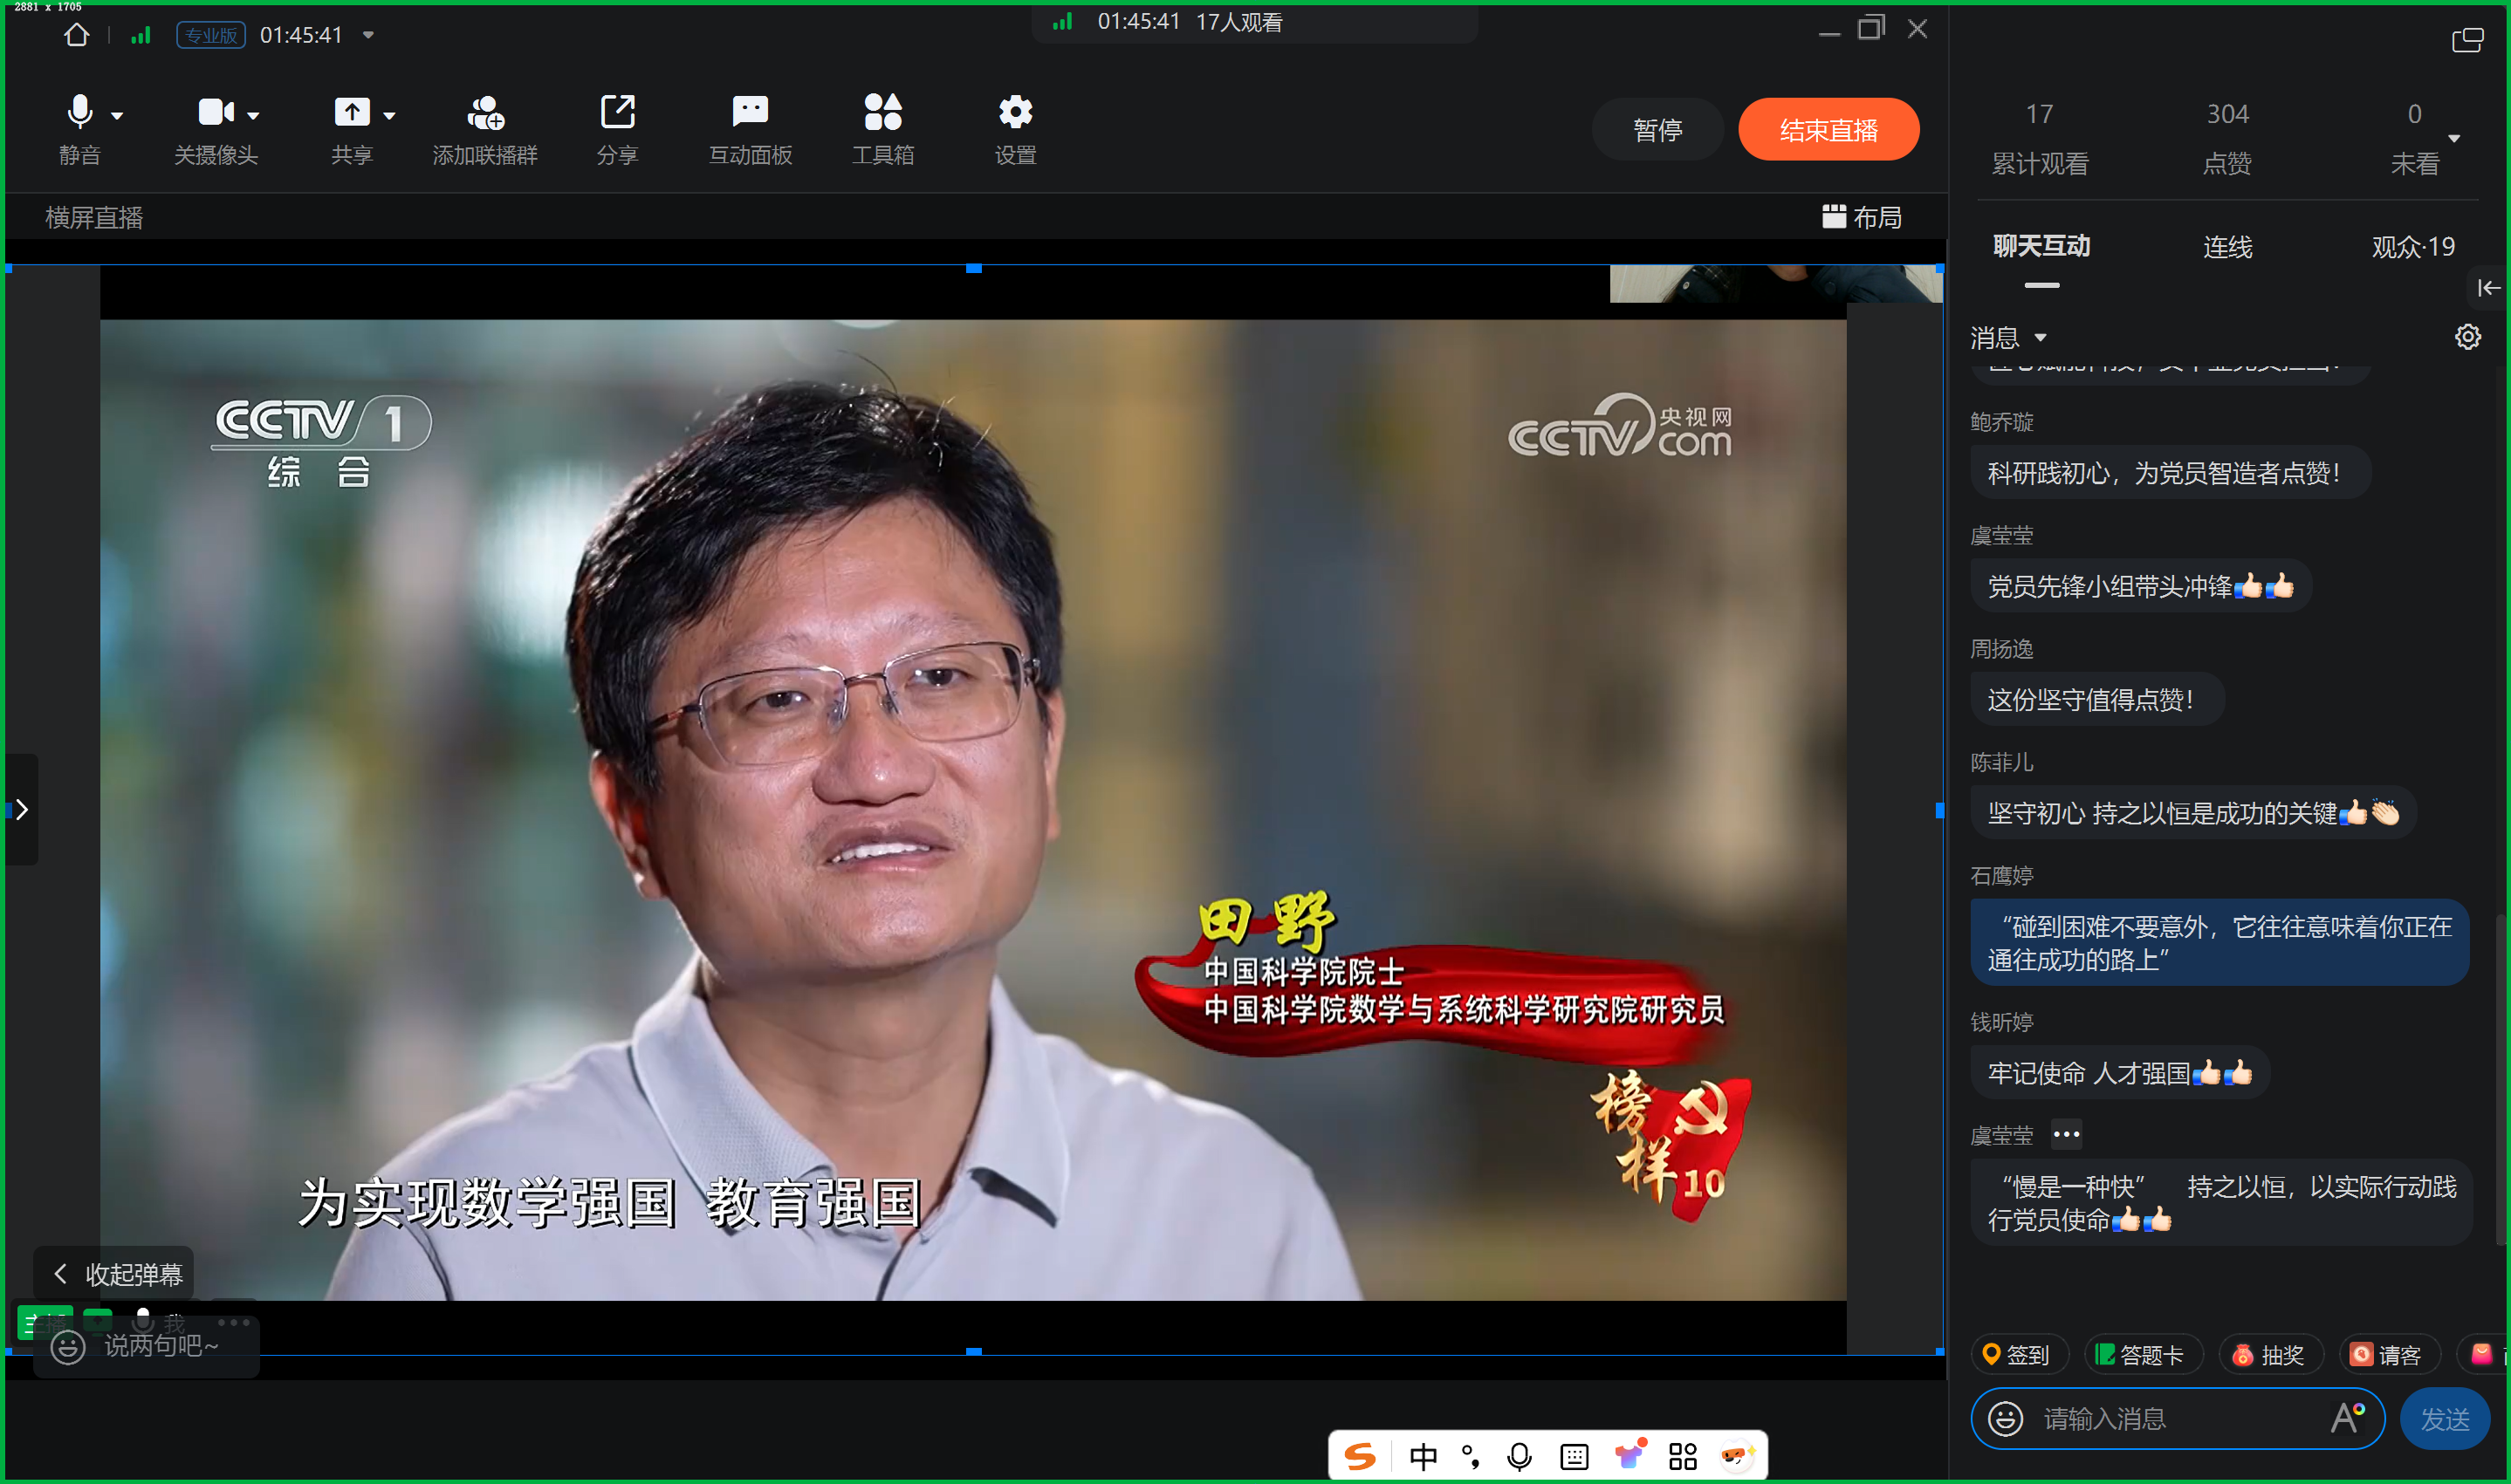The image size is (2511, 1484).
Task: Click the End live (结束直播) button
Action: [x=1828, y=130]
